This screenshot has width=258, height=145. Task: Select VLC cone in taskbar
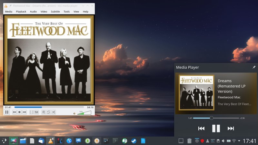coord(51,141)
